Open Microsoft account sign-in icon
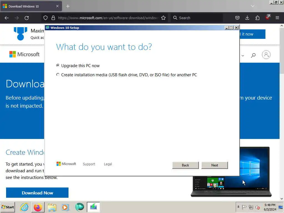The height and width of the screenshot is (213, 284). pos(266,55)
